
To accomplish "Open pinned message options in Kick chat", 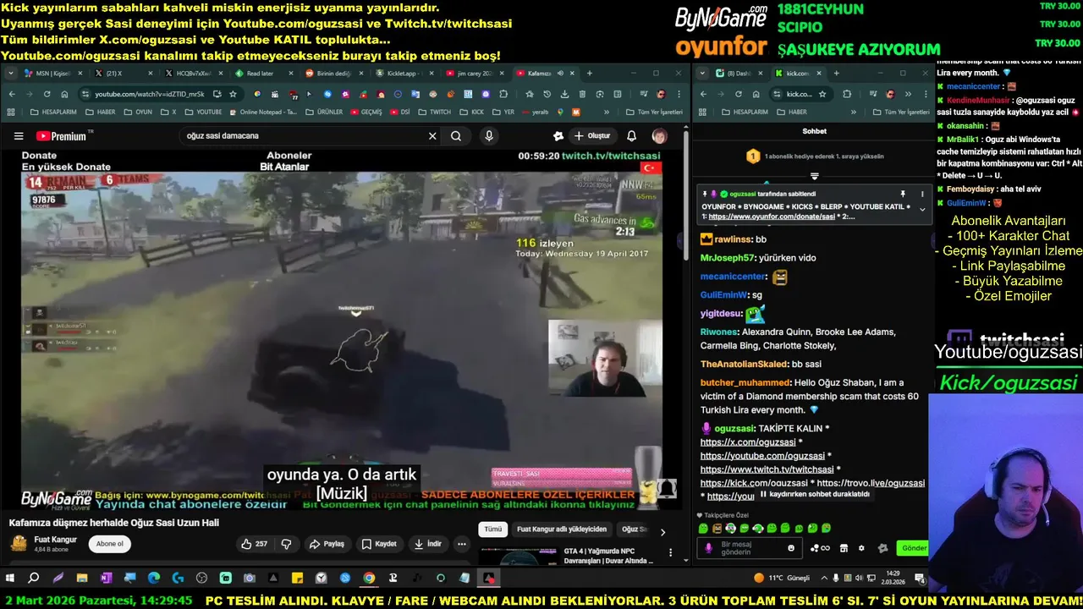I will [x=922, y=194].
